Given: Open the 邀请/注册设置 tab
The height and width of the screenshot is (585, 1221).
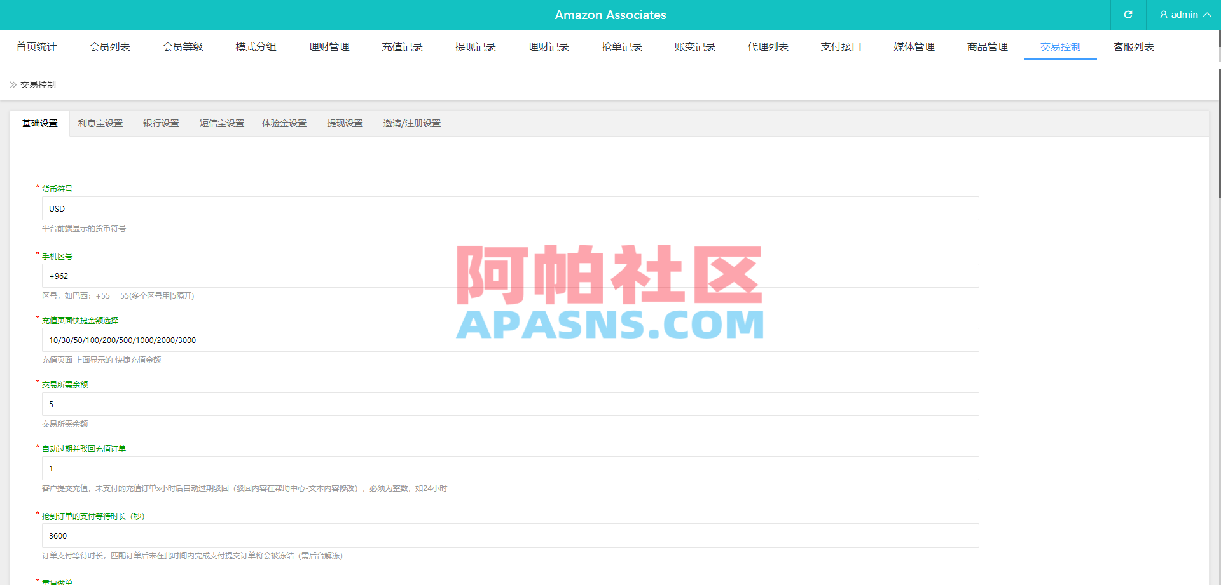Looking at the screenshot, I should 411,123.
